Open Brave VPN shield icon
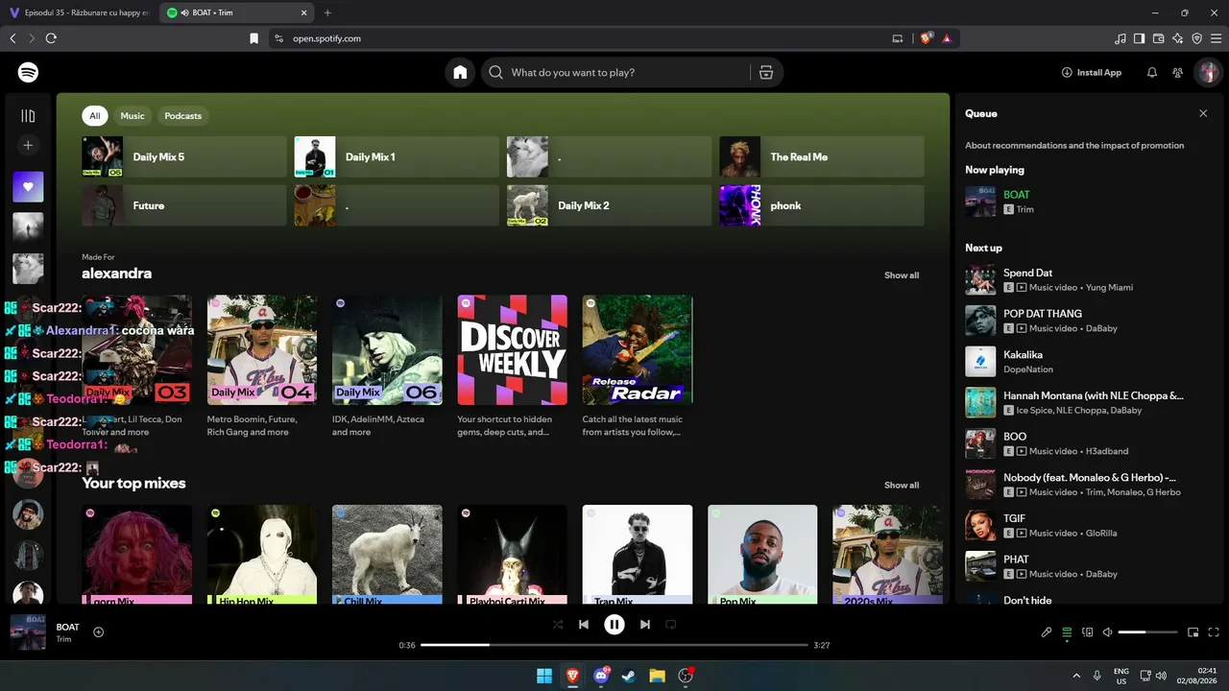Image resolution: width=1229 pixels, height=691 pixels. [x=1196, y=38]
